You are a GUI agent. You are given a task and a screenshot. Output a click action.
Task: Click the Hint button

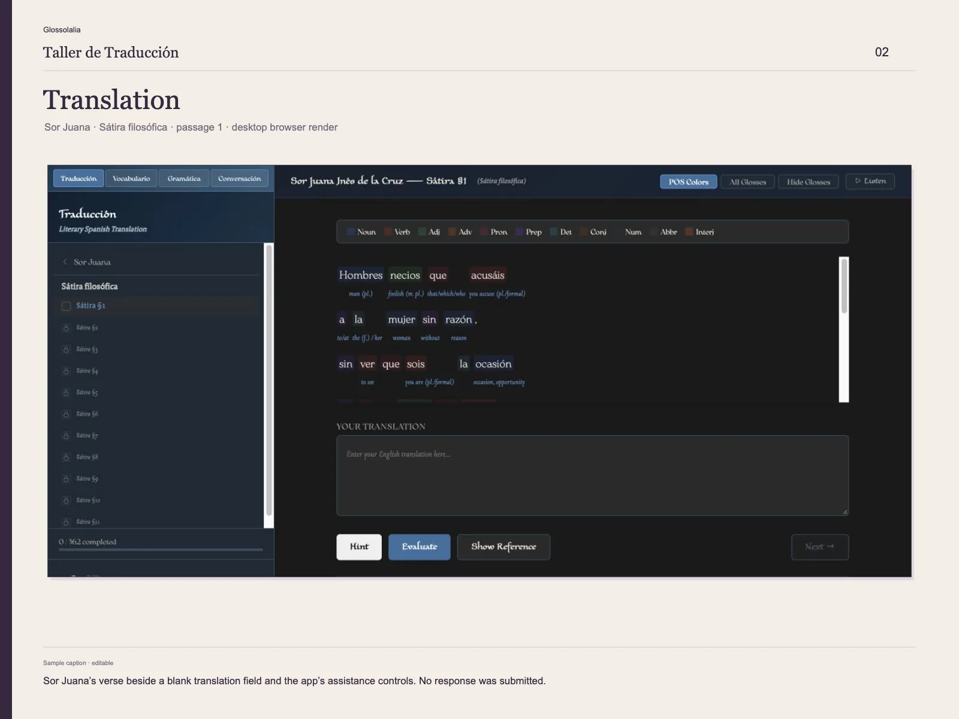[359, 547]
